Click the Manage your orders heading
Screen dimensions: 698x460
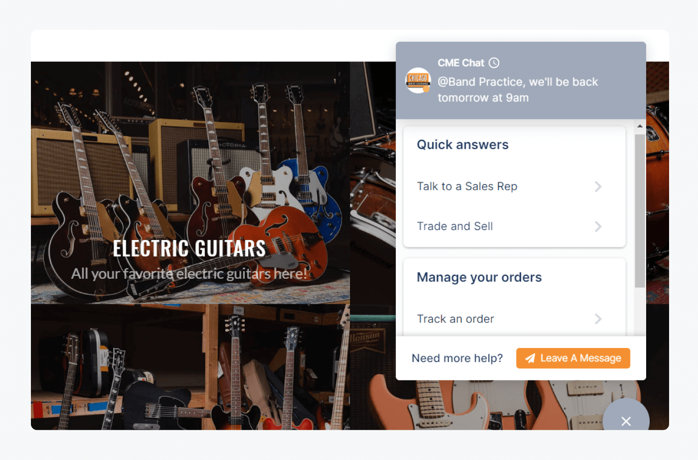[479, 277]
